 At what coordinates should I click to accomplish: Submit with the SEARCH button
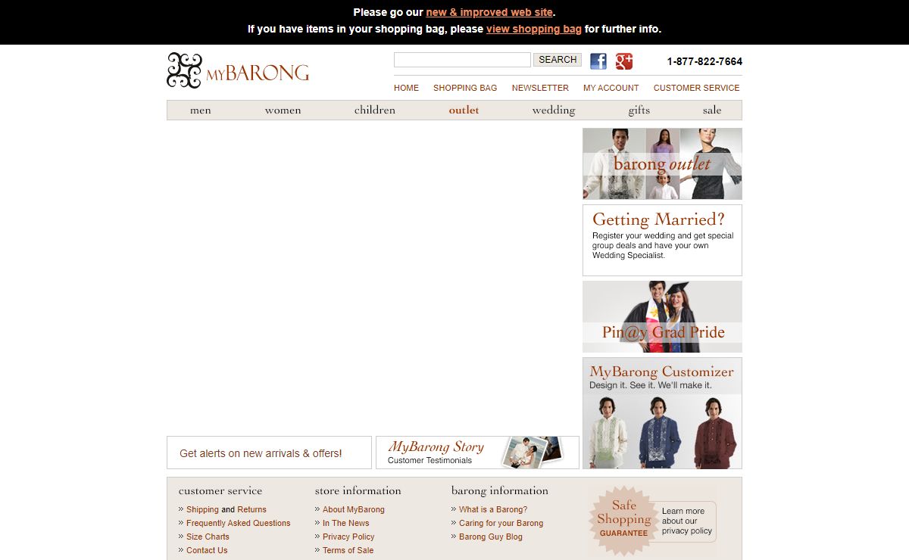point(558,60)
